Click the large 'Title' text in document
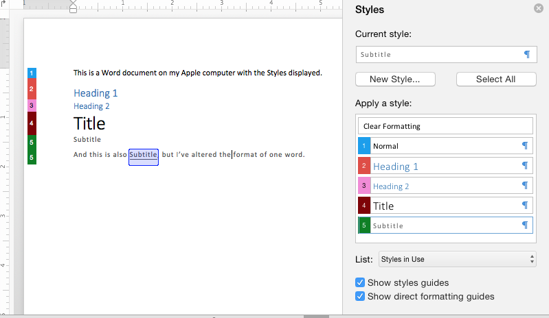549x318 pixels. click(x=89, y=123)
